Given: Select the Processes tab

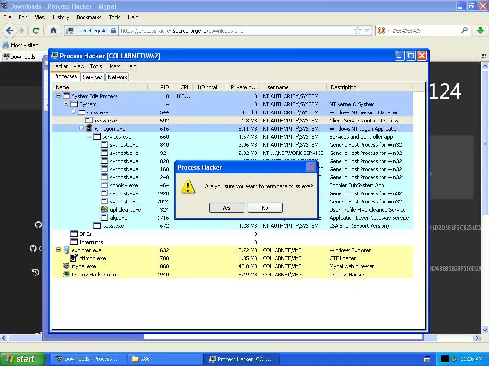Looking at the screenshot, I should [65, 76].
